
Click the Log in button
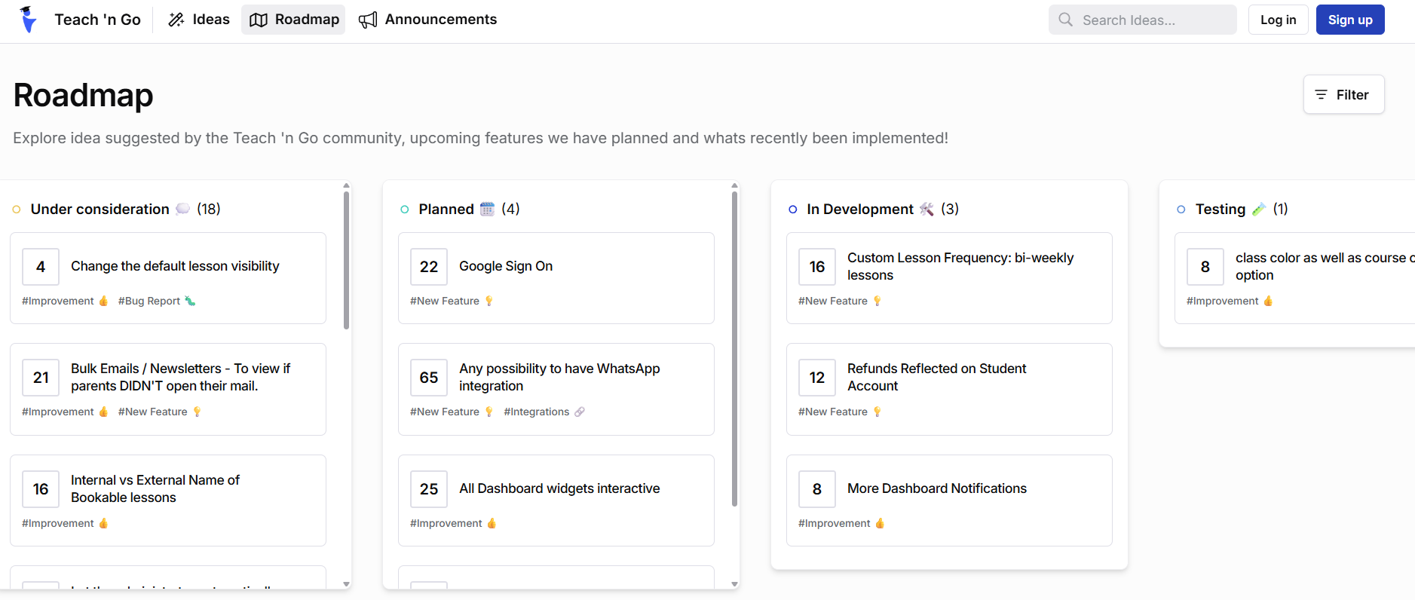click(x=1278, y=20)
